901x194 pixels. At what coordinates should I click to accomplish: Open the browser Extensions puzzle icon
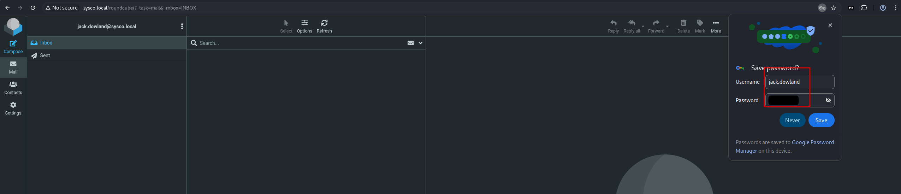point(864,8)
